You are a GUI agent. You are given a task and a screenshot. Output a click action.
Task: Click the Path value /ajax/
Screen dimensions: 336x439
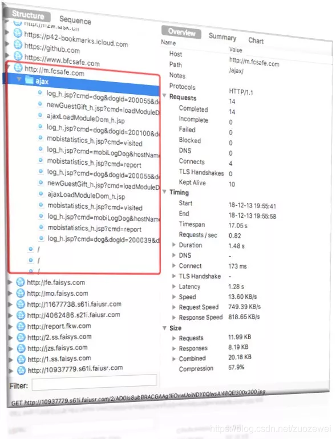pyautogui.click(x=236, y=71)
